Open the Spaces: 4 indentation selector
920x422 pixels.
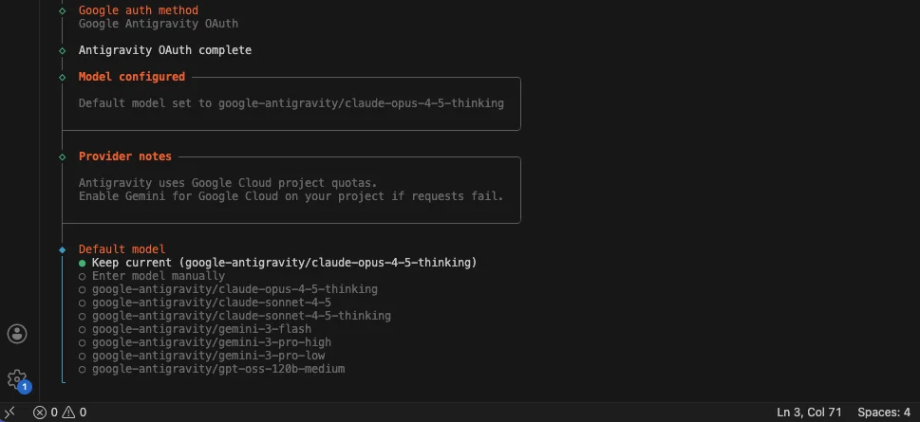click(884, 412)
